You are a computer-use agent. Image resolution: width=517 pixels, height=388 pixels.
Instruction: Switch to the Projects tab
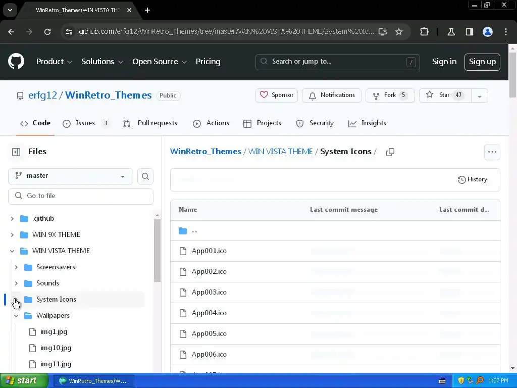pos(262,123)
